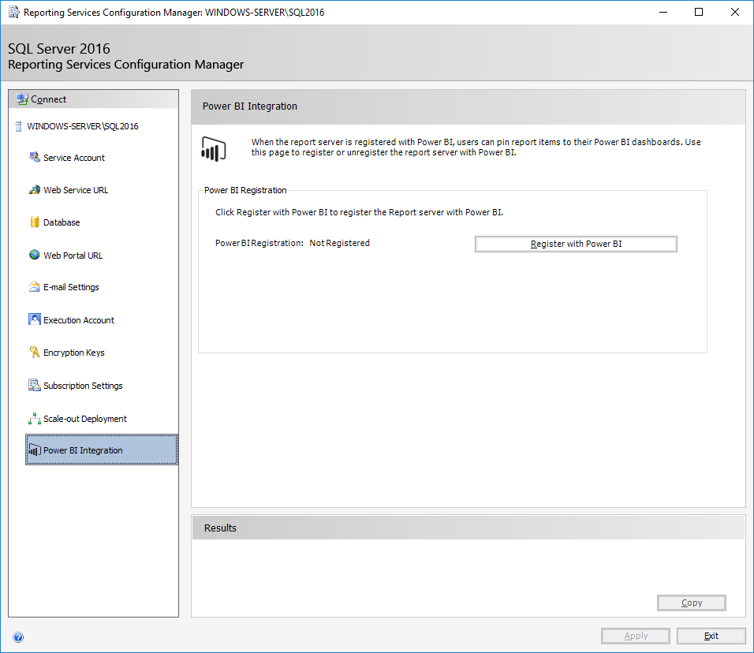754x653 pixels.
Task: Open the Web Portal URL page
Action: click(x=73, y=256)
